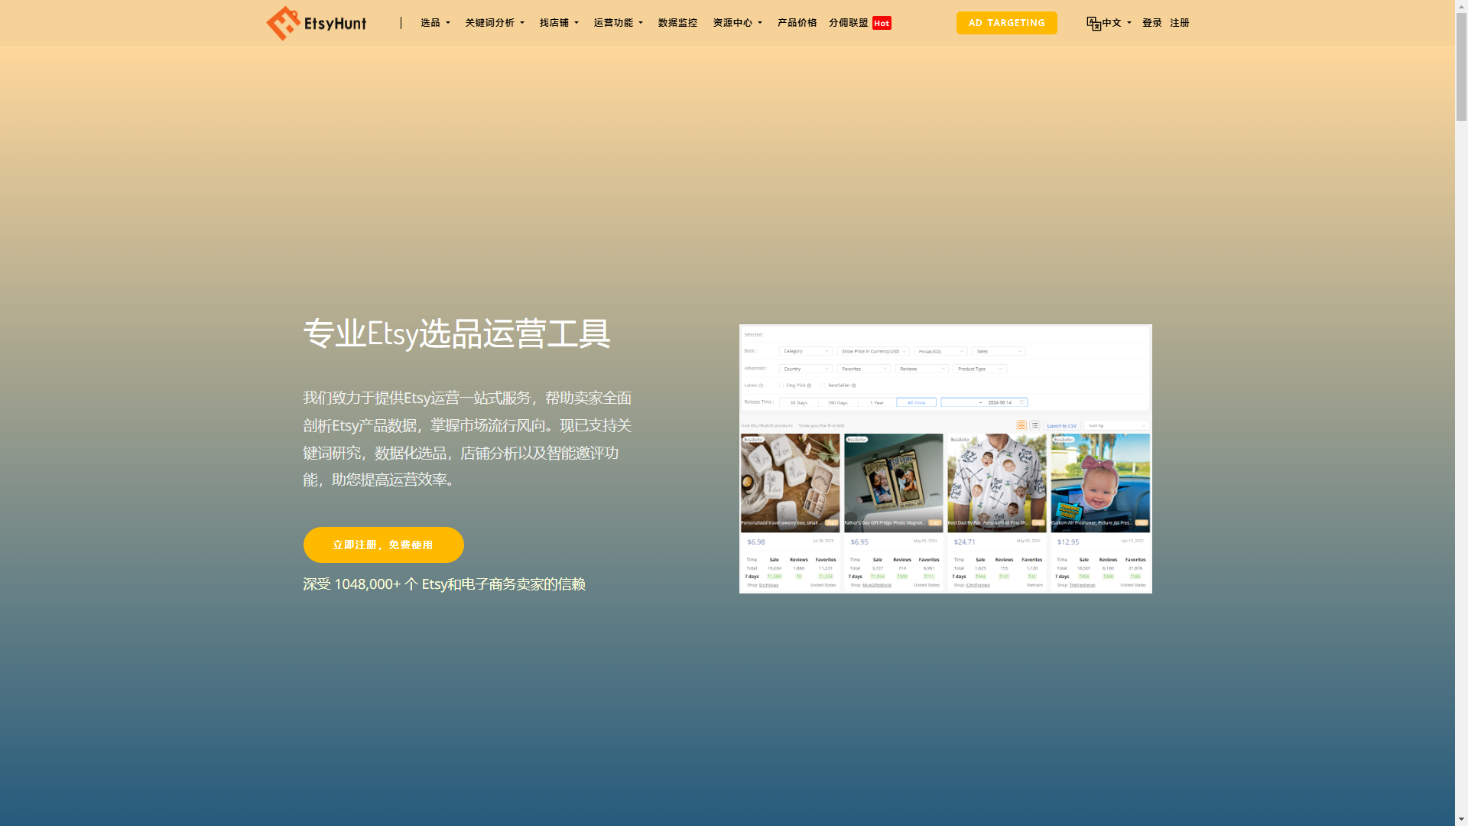Click the help icon next to BestSeller label
1468x826 pixels.
coord(854,385)
